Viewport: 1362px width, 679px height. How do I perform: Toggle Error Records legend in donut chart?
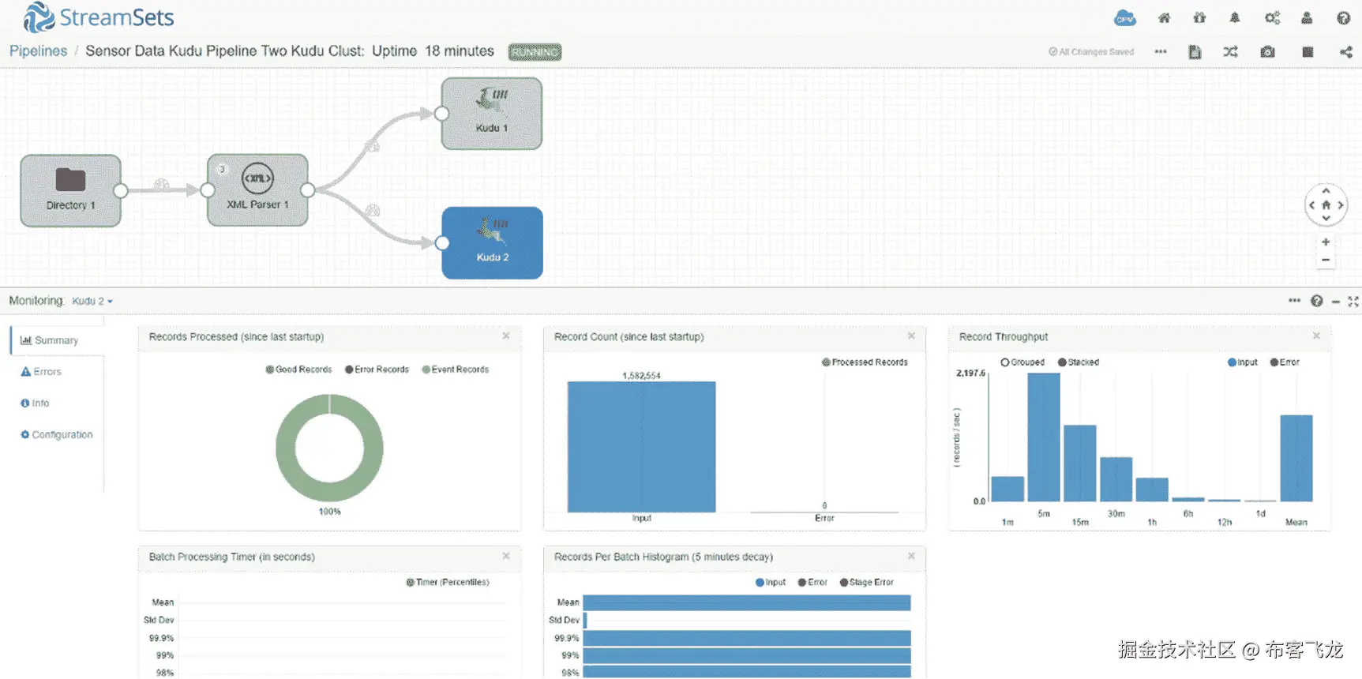pyautogui.click(x=377, y=370)
